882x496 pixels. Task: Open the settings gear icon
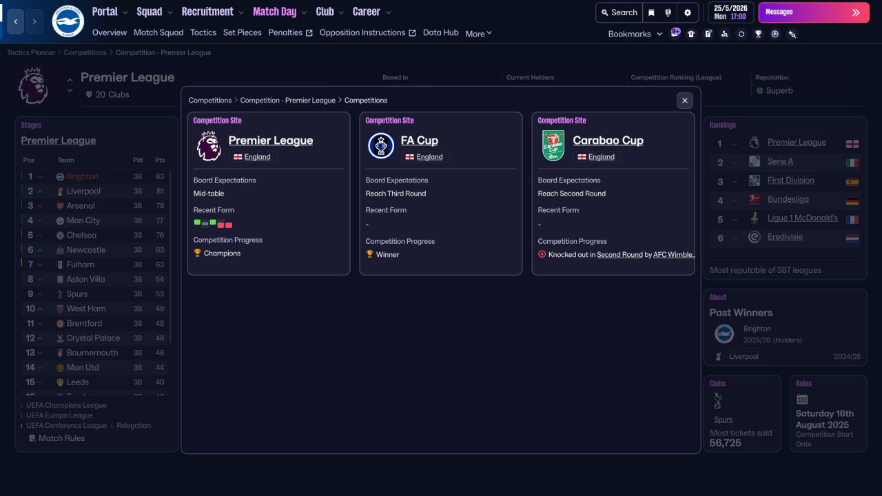[687, 12]
